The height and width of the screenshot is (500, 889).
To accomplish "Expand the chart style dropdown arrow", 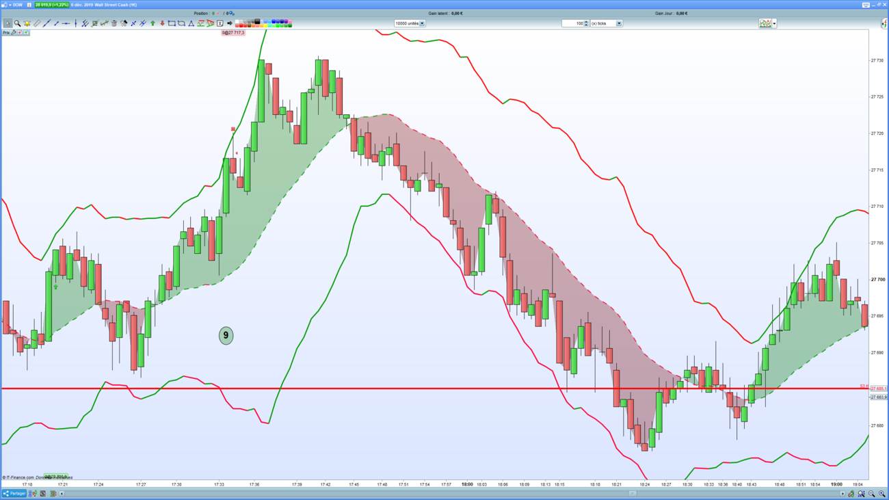I will (x=774, y=23).
